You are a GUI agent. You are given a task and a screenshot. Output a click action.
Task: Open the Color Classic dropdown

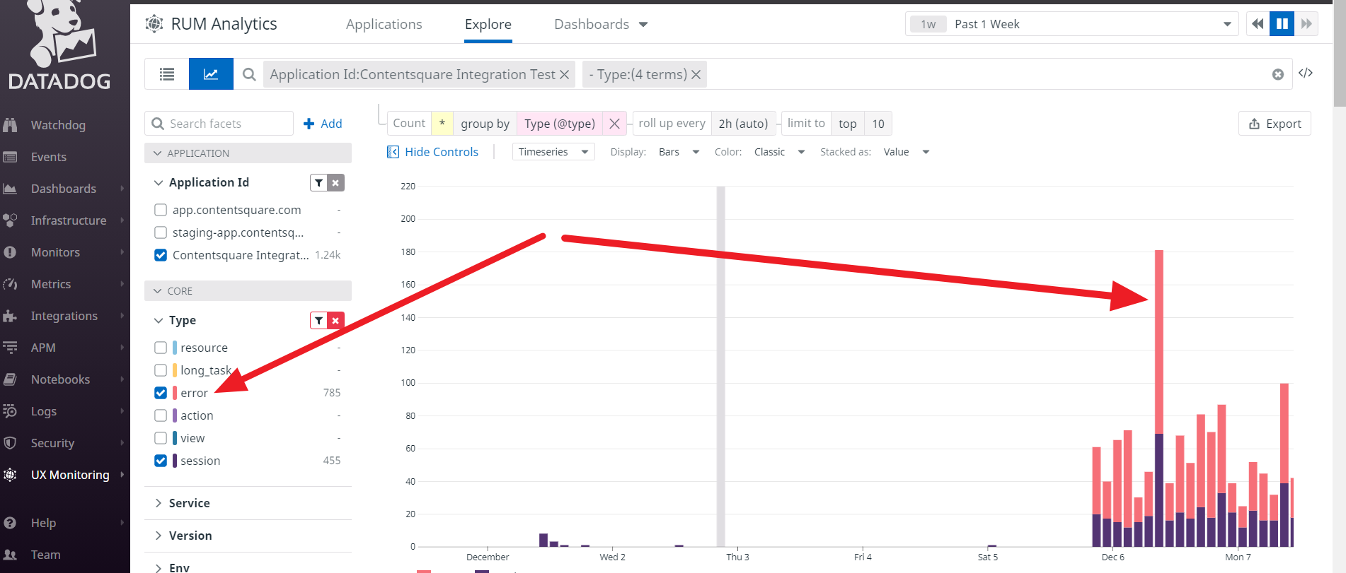(x=779, y=152)
